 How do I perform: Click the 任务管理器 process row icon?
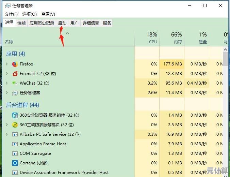(15, 93)
